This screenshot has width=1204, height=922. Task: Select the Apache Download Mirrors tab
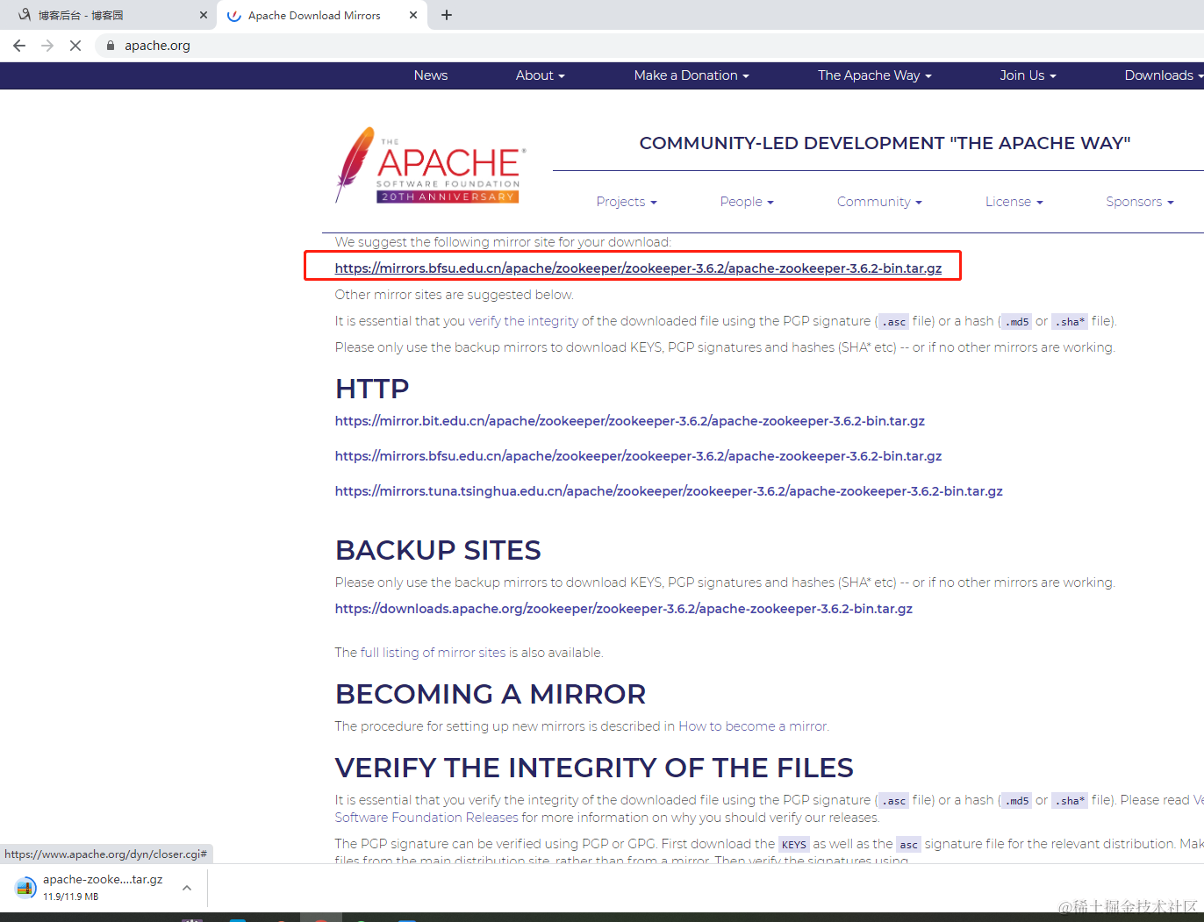pos(321,15)
